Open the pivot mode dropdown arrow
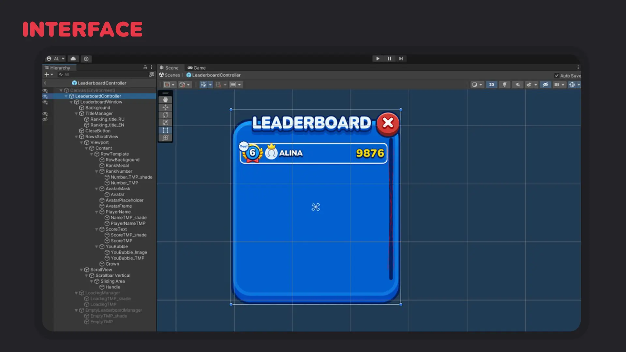626x352 pixels. pyautogui.click(x=173, y=85)
